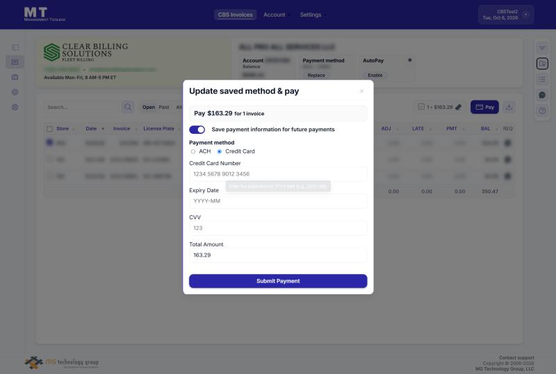Click the MT Management Toolbox logo
Screen dimensions: 556x374
pyautogui.click(x=44, y=14)
